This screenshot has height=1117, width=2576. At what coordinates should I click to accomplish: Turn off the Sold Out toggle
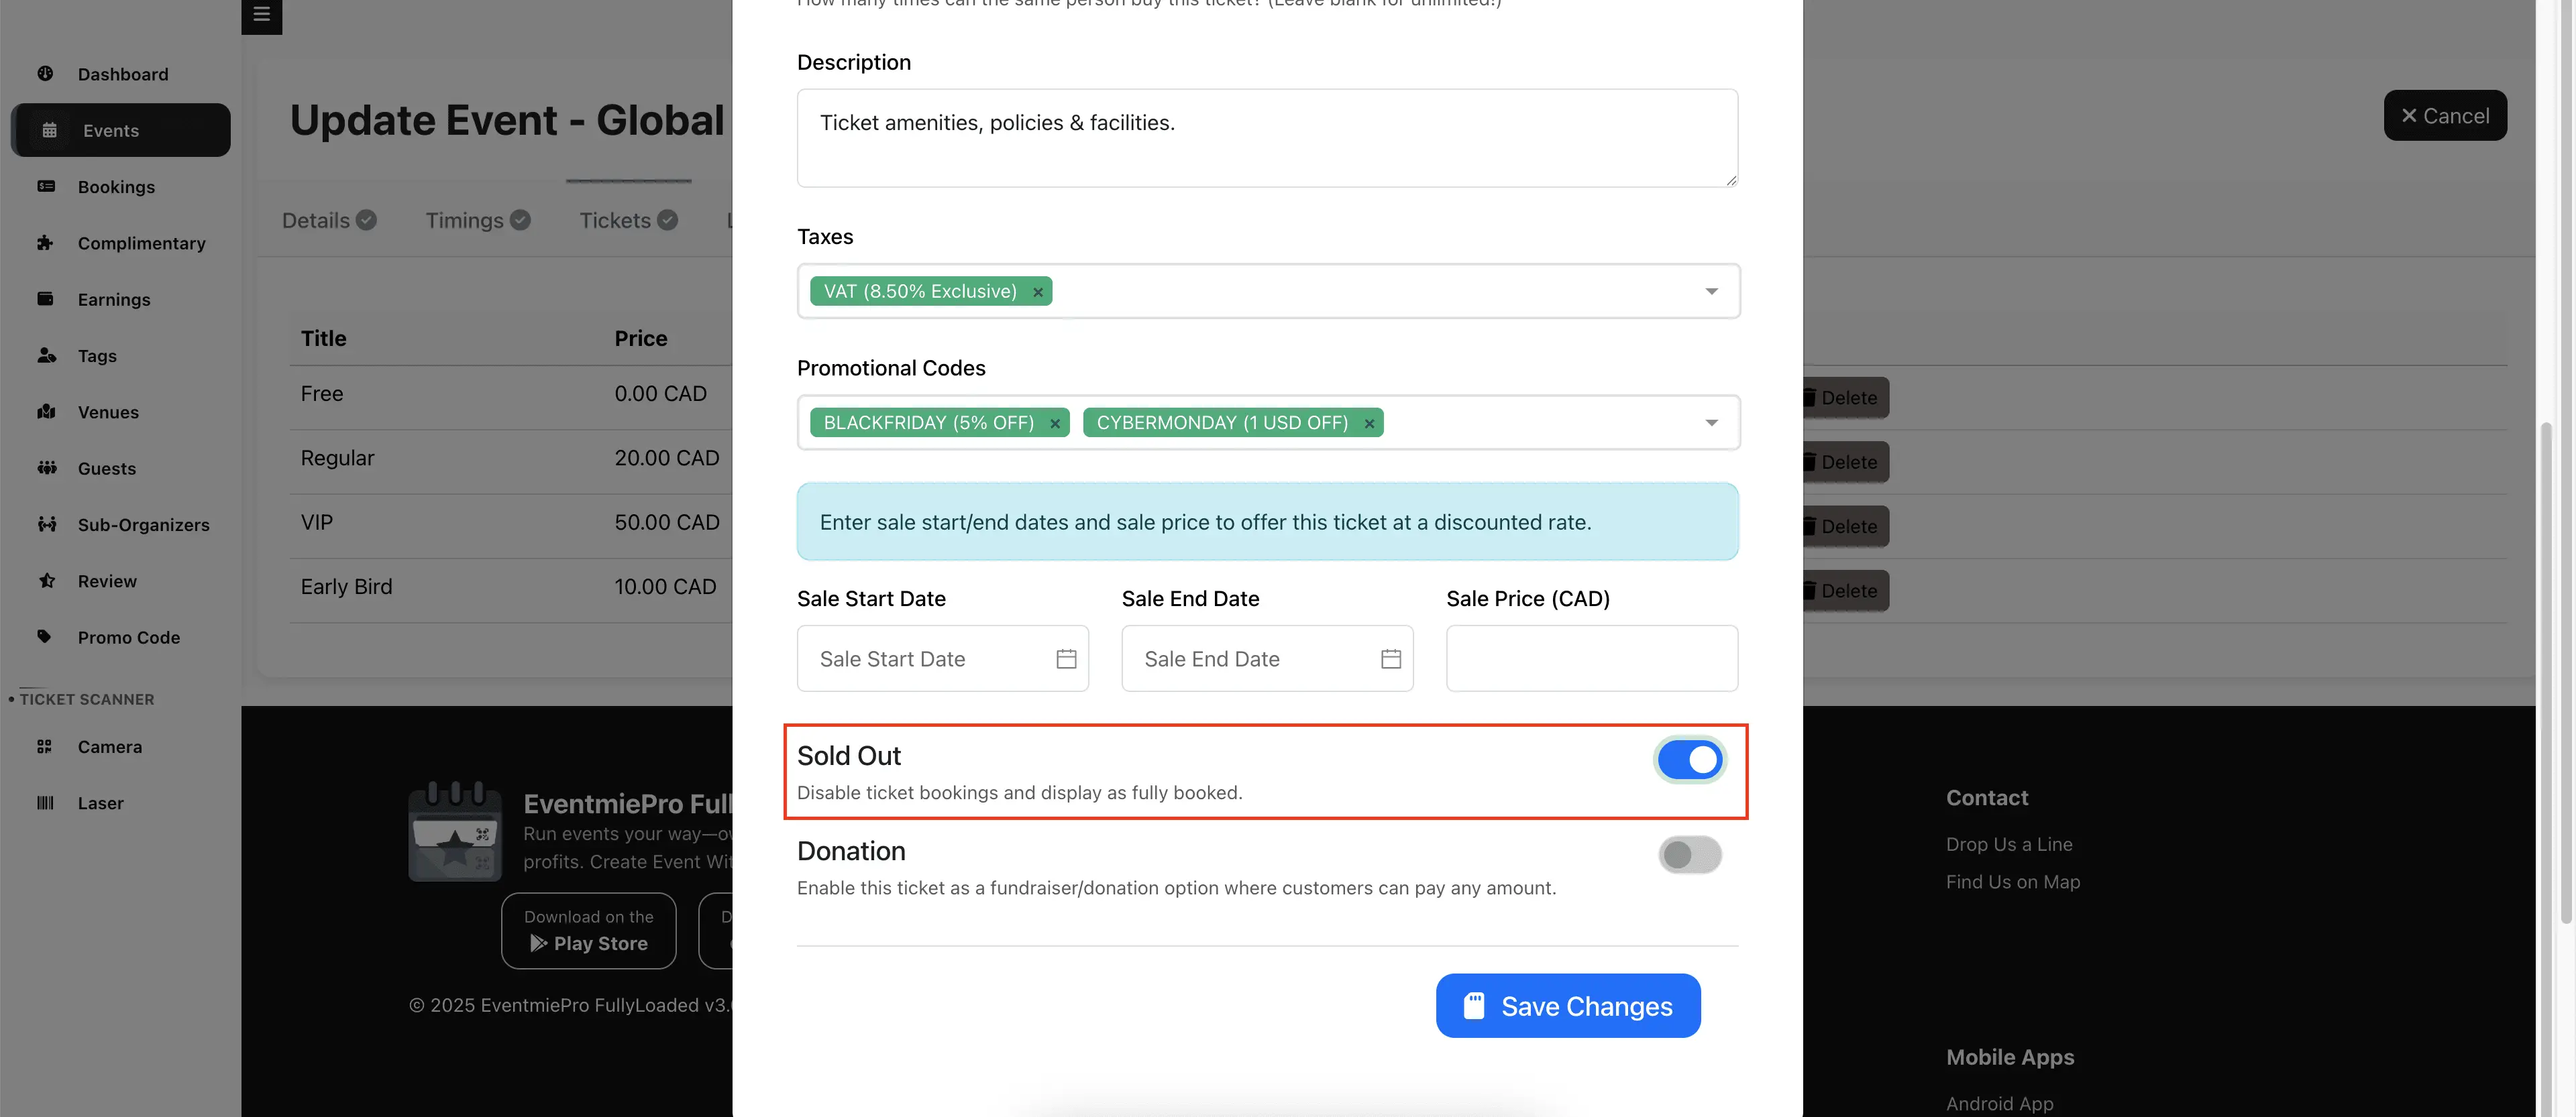pyautogui.click(x=1689, y=760)
